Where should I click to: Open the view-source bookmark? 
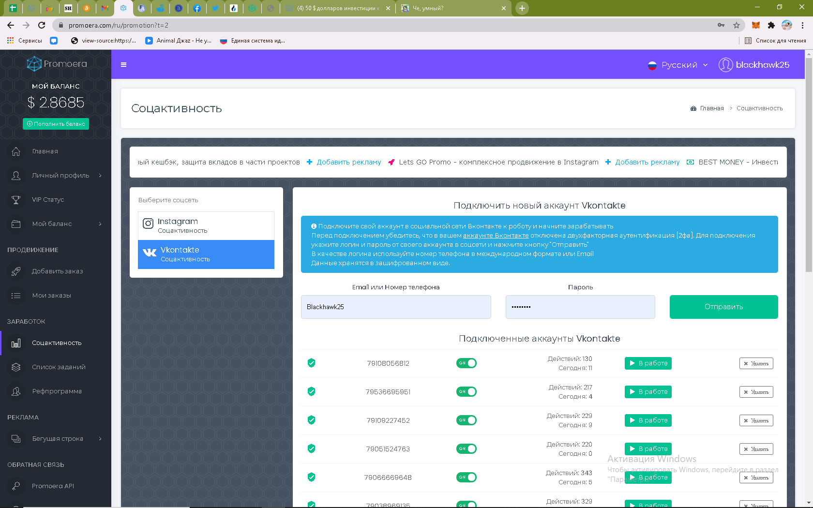pos(104,41)
